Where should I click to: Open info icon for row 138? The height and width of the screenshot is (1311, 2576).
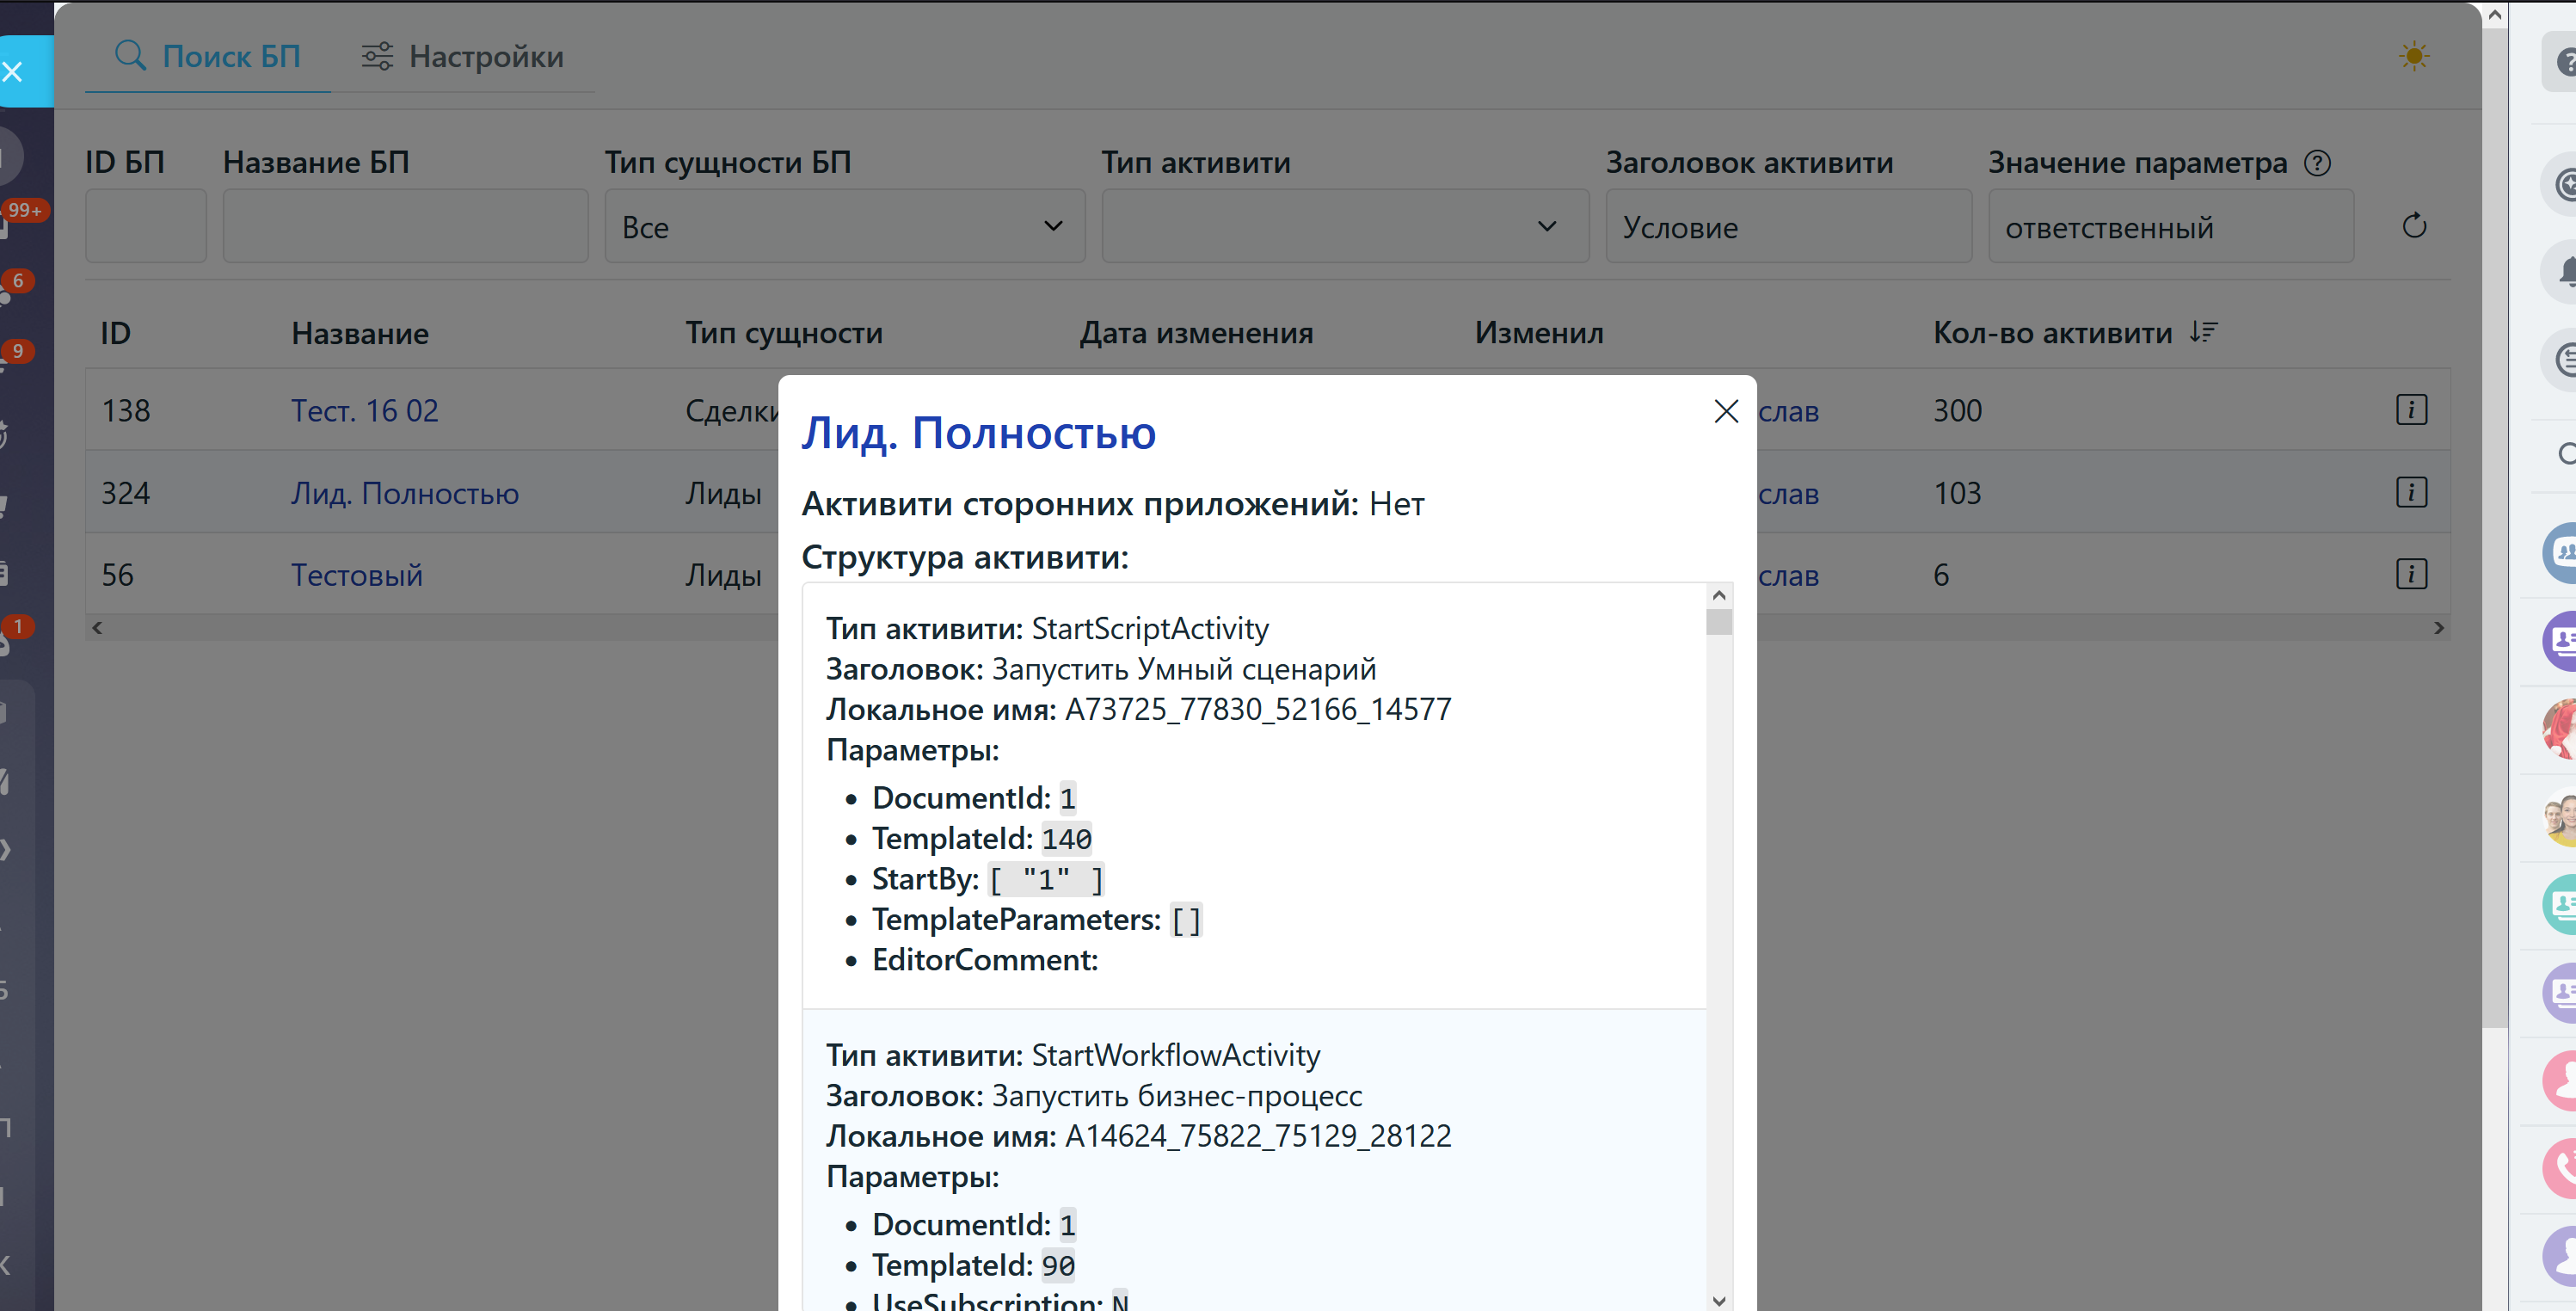click(2410, 410)
